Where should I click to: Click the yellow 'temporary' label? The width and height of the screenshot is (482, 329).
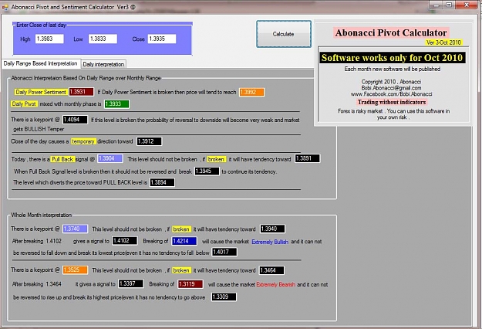tap(83, 141)
